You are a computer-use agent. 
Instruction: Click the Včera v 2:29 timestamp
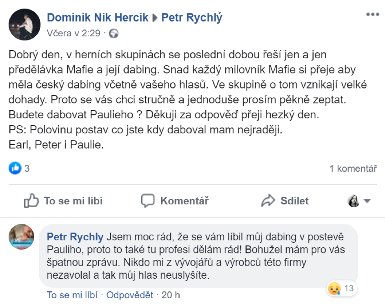coord(73,33)
